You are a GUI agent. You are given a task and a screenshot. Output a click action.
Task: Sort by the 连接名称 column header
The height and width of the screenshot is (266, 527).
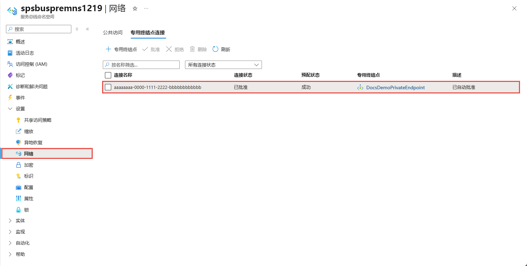[x=123, y=75]
